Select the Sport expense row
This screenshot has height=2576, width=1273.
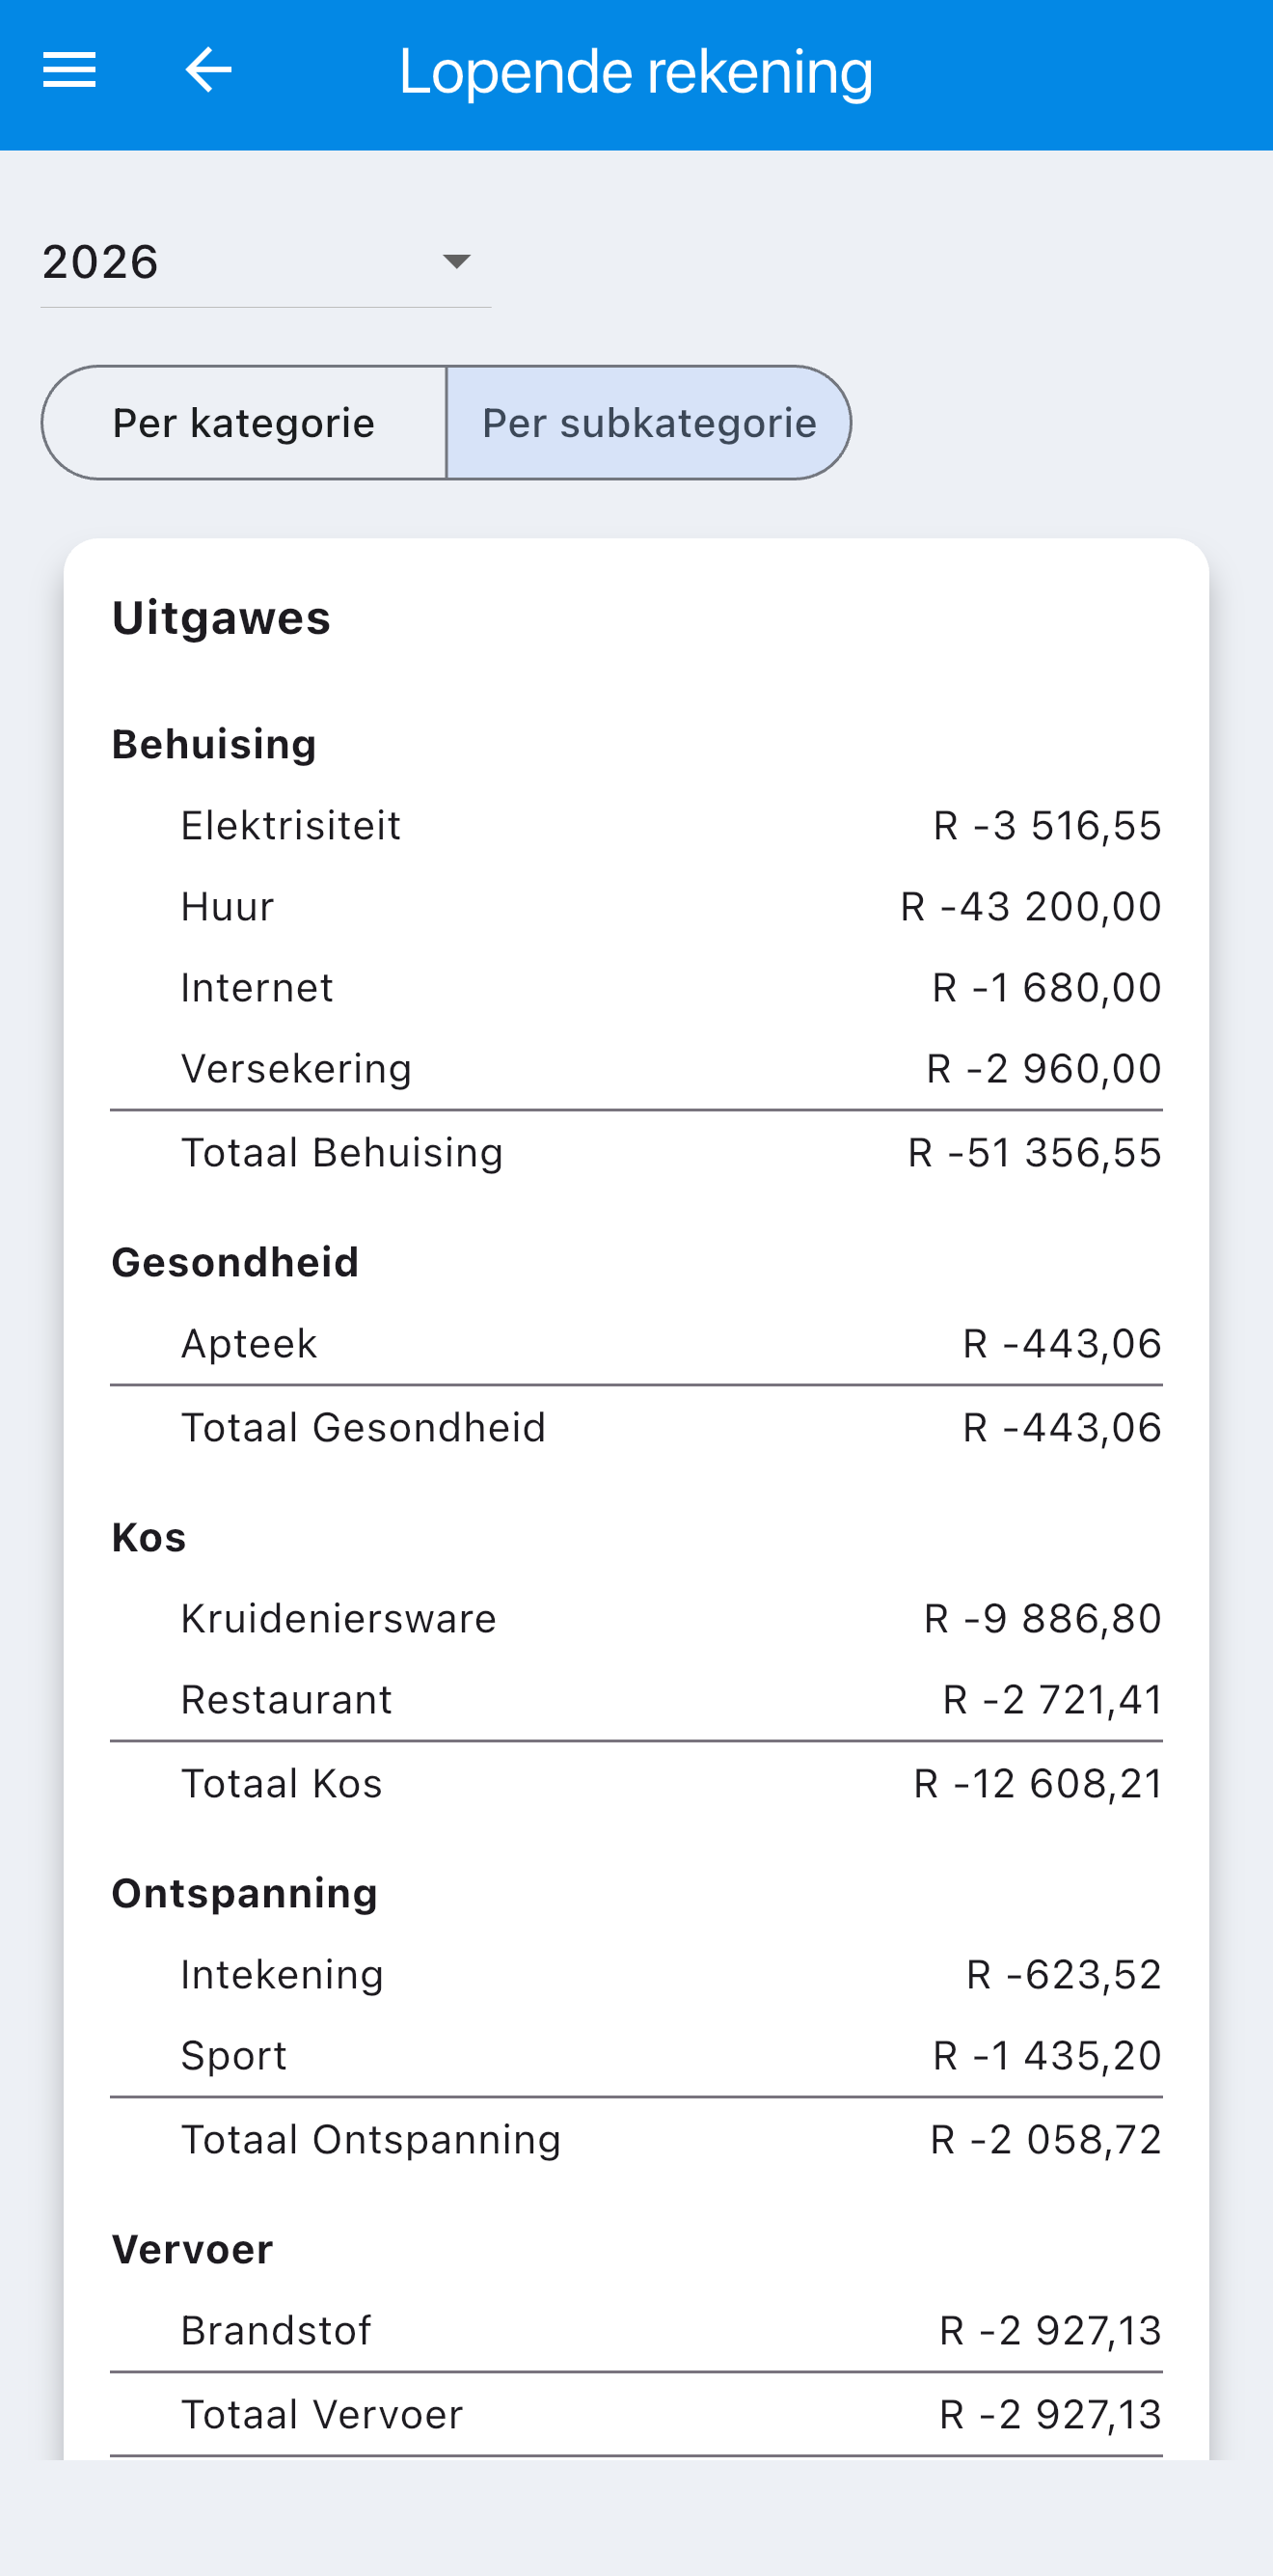[636, 2056]
